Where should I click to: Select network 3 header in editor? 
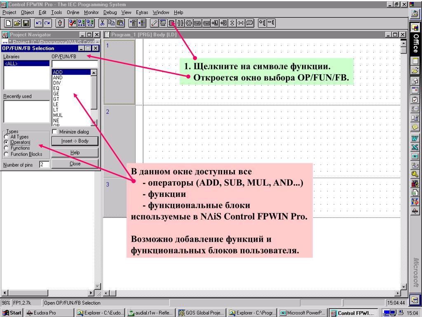pyautogui.click(x=119, y=198)
